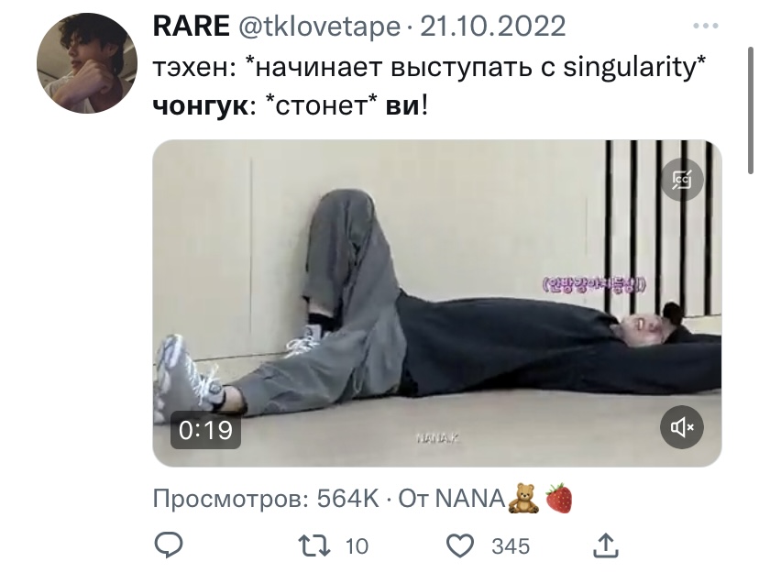Open the three-dot more options menu

pyautogui.click(x=705, y=26)
